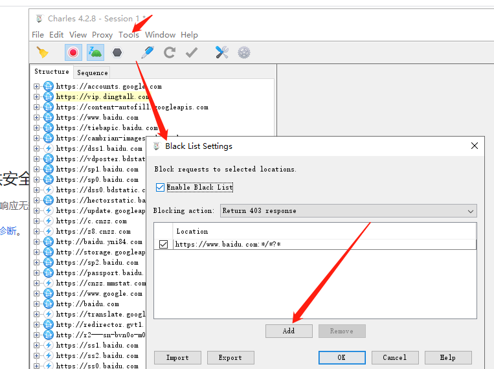Click the Charles app icon in title bar
The height and width of the screenshot is (369, 494).
(39, 19)
